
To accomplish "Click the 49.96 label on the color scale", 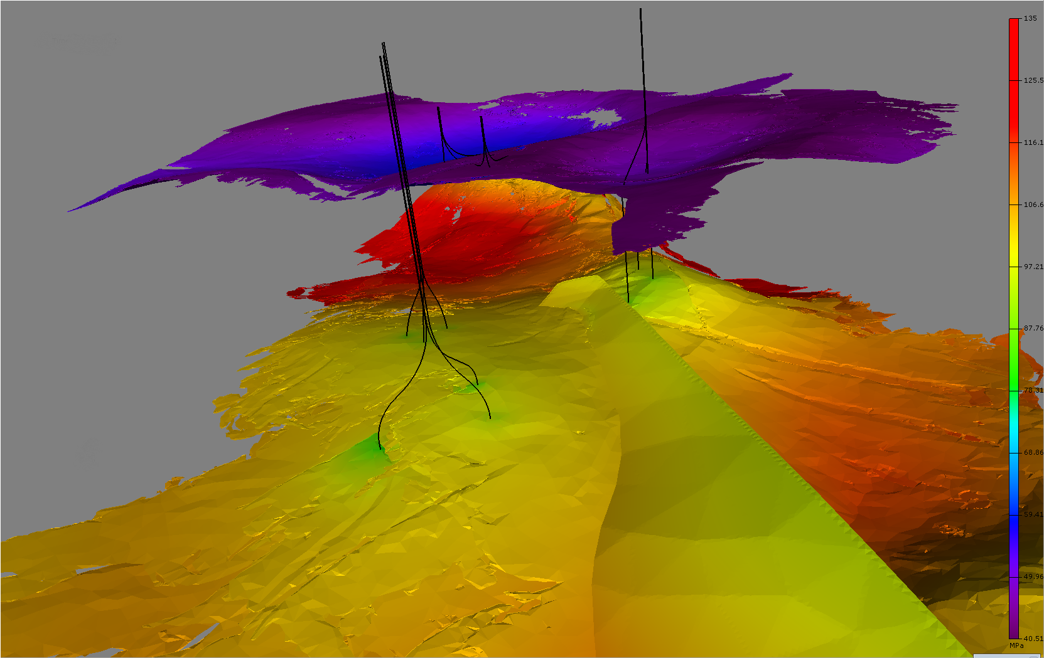I will [1033, 576].
